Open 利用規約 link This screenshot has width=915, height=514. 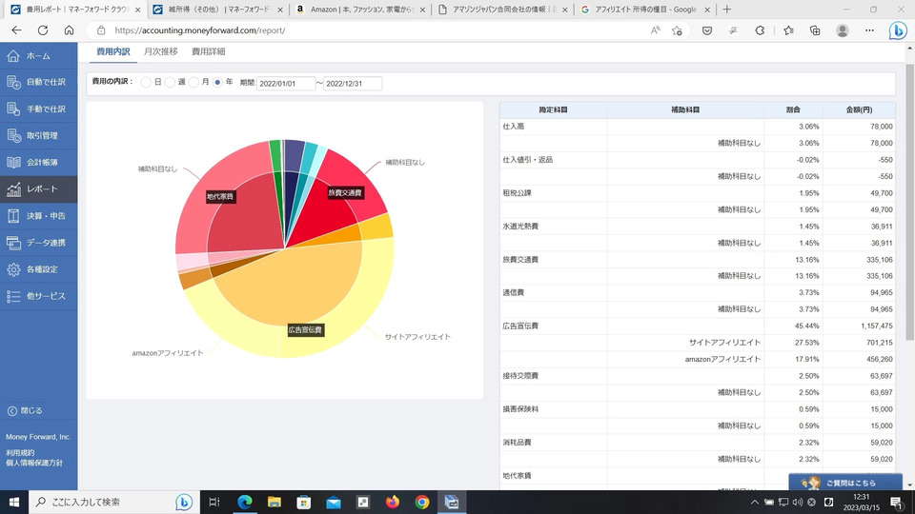20,453
